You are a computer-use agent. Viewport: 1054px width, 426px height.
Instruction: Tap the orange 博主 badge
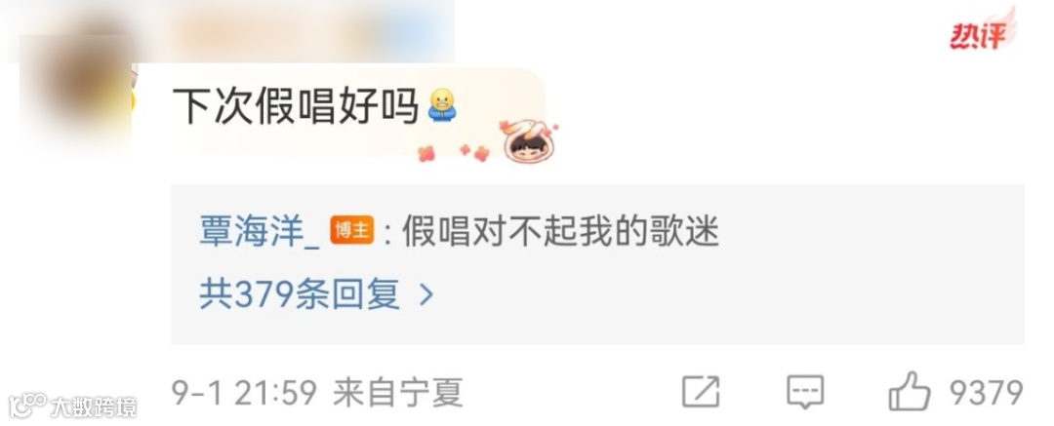(351, 232)
